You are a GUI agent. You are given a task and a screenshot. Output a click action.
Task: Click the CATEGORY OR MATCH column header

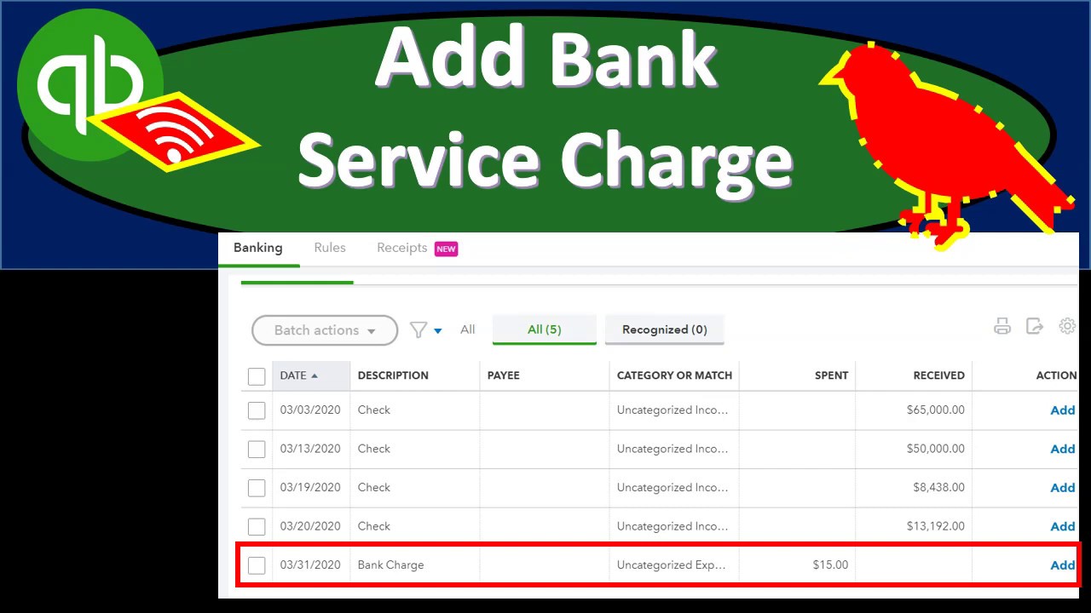[674, 375]
